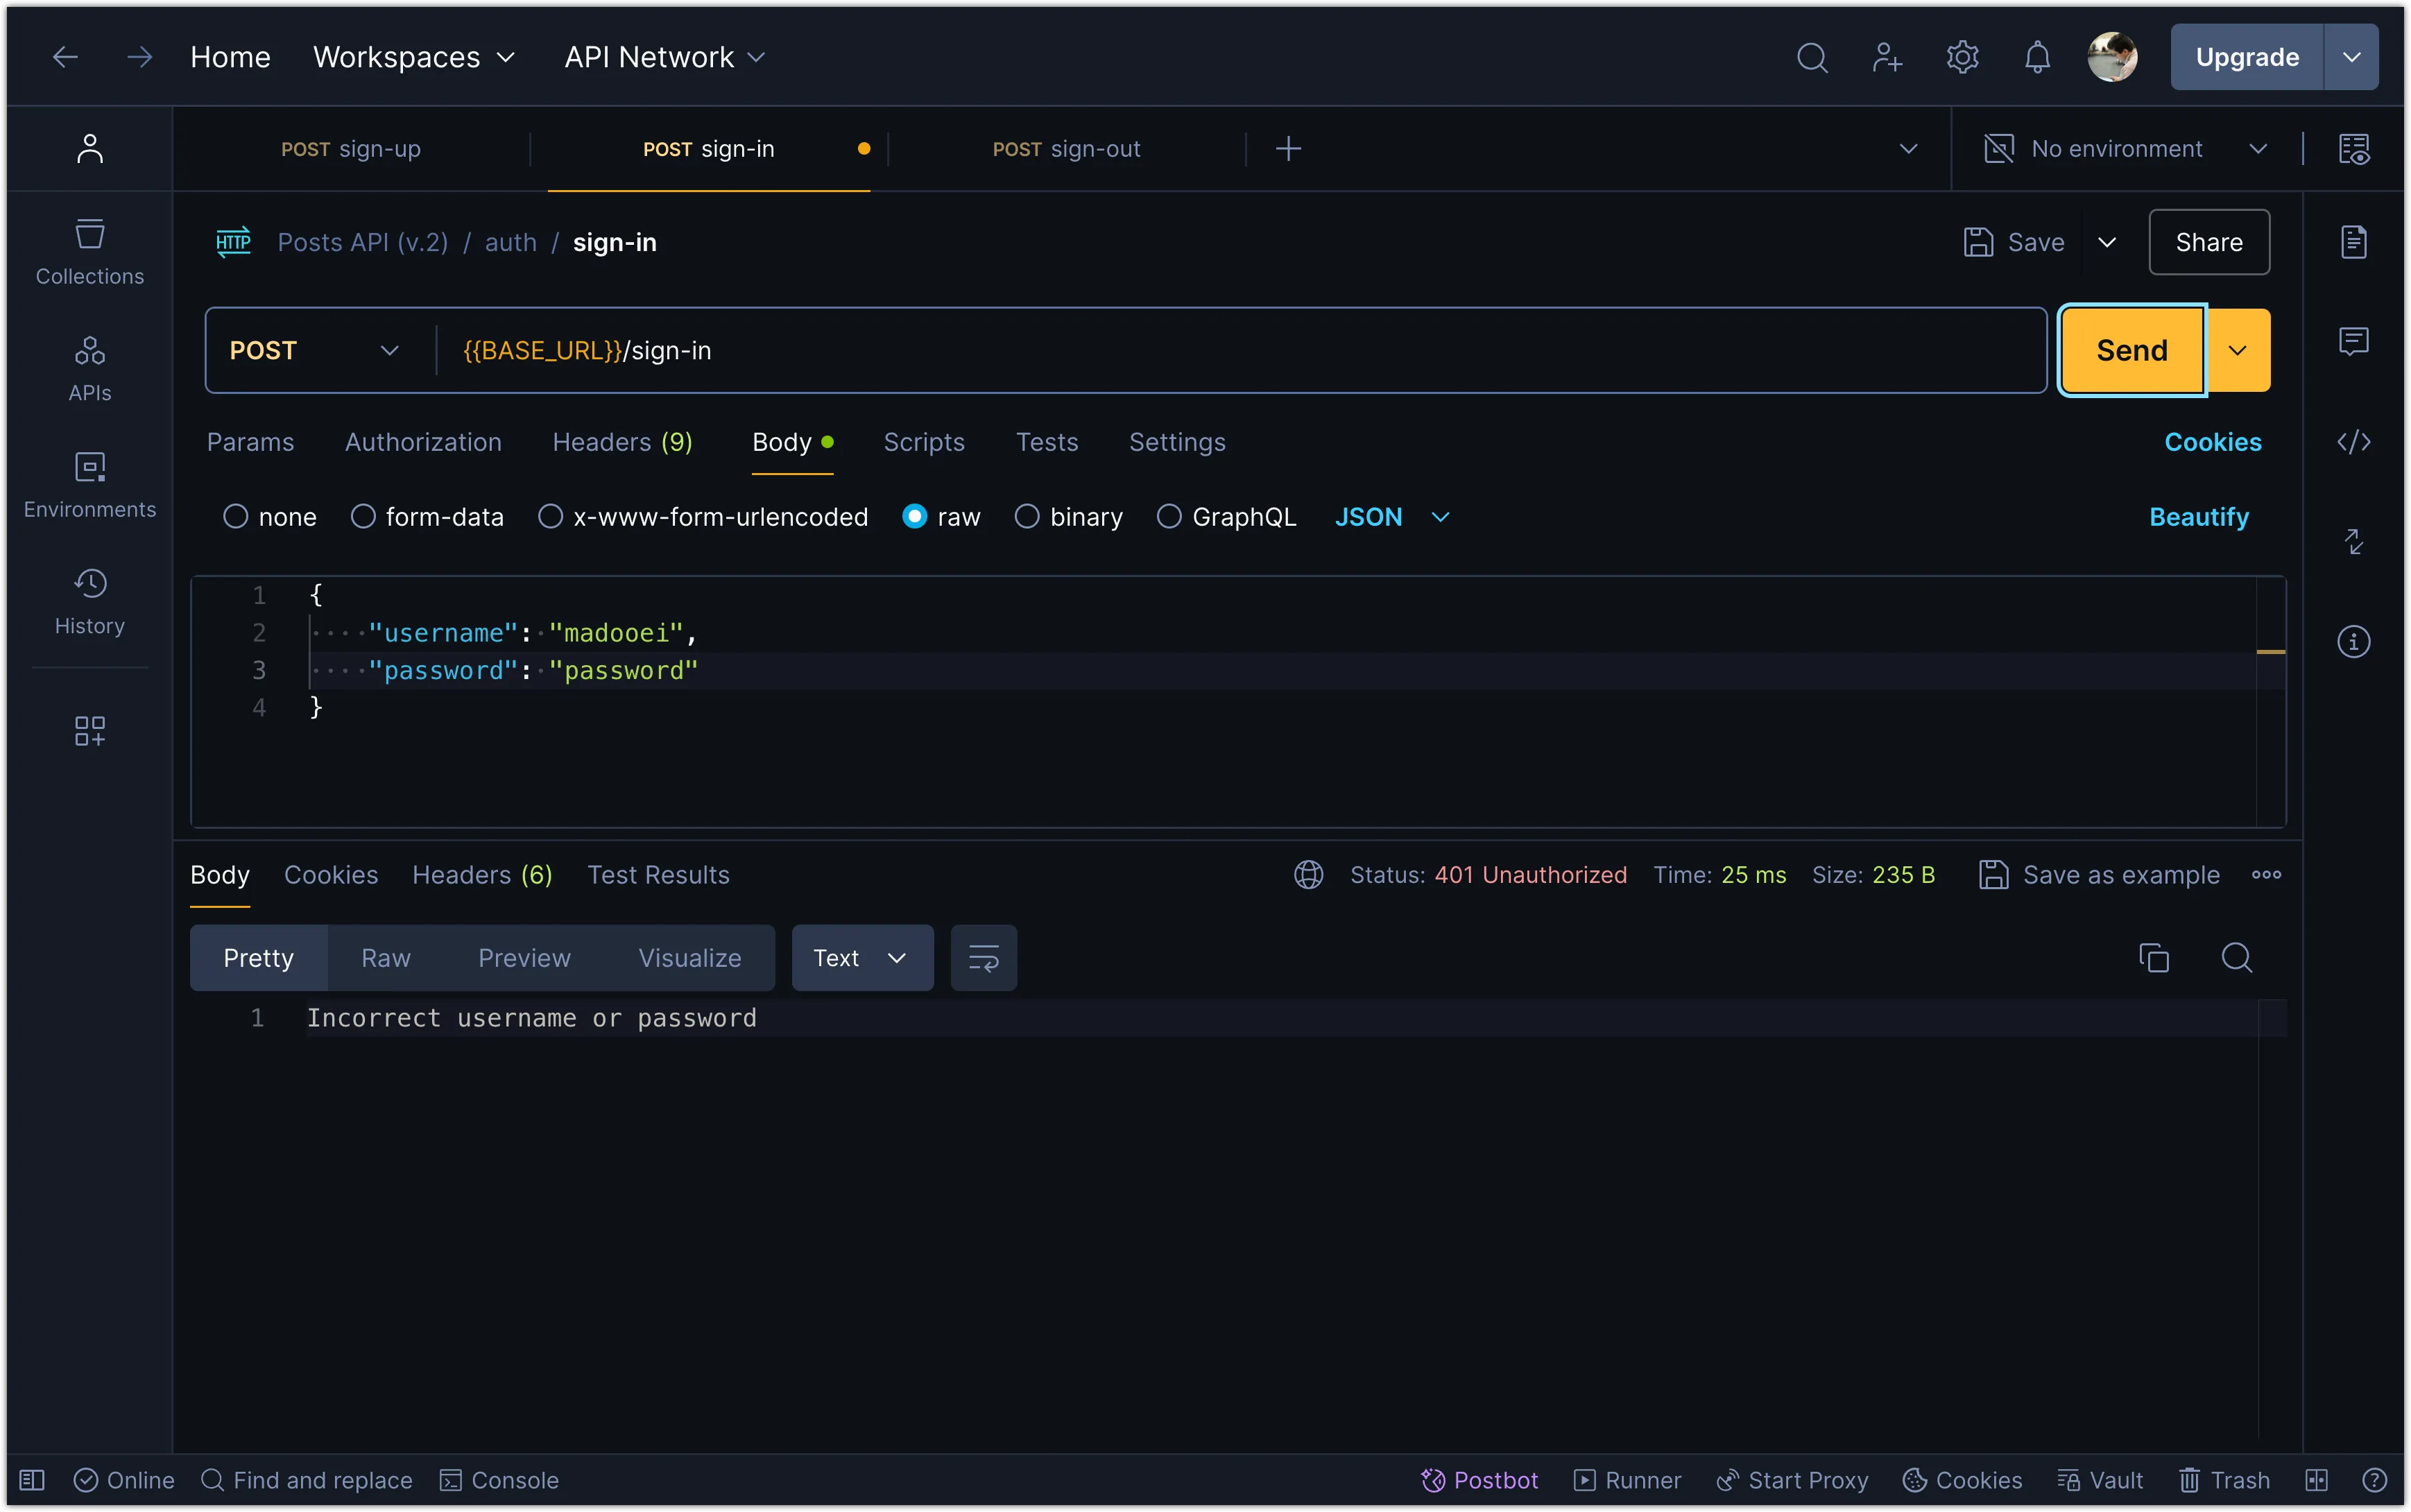The image size is (2411, 1512).
Task: Go forward with the right arrow icon
Action: point(139,57)
